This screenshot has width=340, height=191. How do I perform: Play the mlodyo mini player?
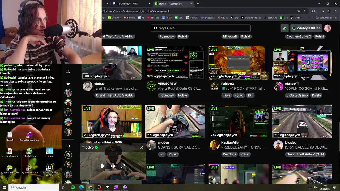(103, 166)
